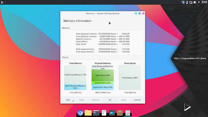
Task: Click the Total Free Memory 74% bar
Action: [x=75, y=75]
